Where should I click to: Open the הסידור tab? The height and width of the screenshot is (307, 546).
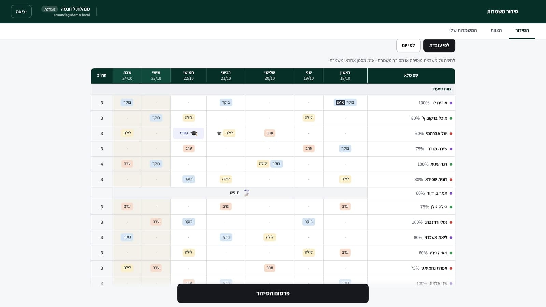pyautogui.click(x=522, y=30)
